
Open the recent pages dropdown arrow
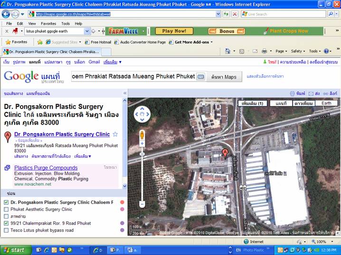point(22,14)
